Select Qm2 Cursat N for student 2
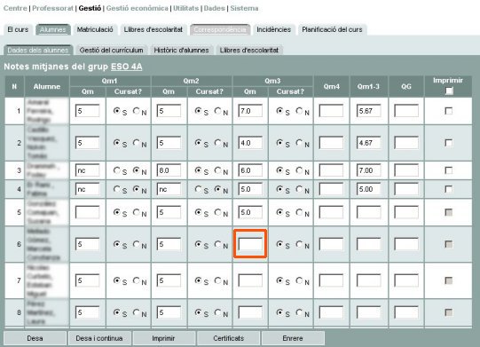This screenshot has width=480, height=347. click(x=217, y=143)
